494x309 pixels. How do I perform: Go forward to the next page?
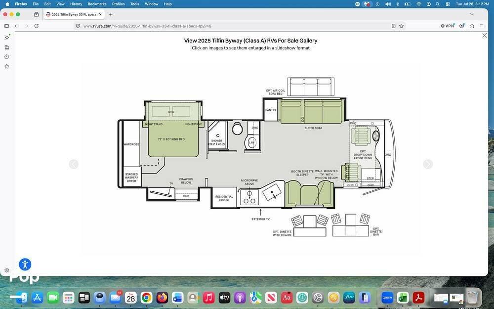[x=27, y=26]
